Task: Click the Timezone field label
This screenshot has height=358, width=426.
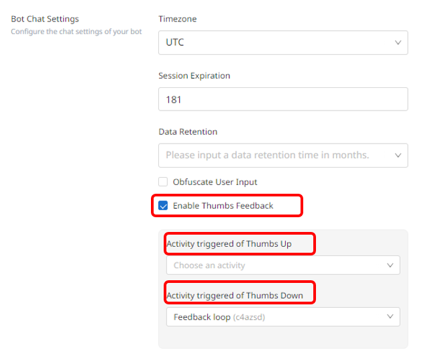Action: [x=177, y=19]
